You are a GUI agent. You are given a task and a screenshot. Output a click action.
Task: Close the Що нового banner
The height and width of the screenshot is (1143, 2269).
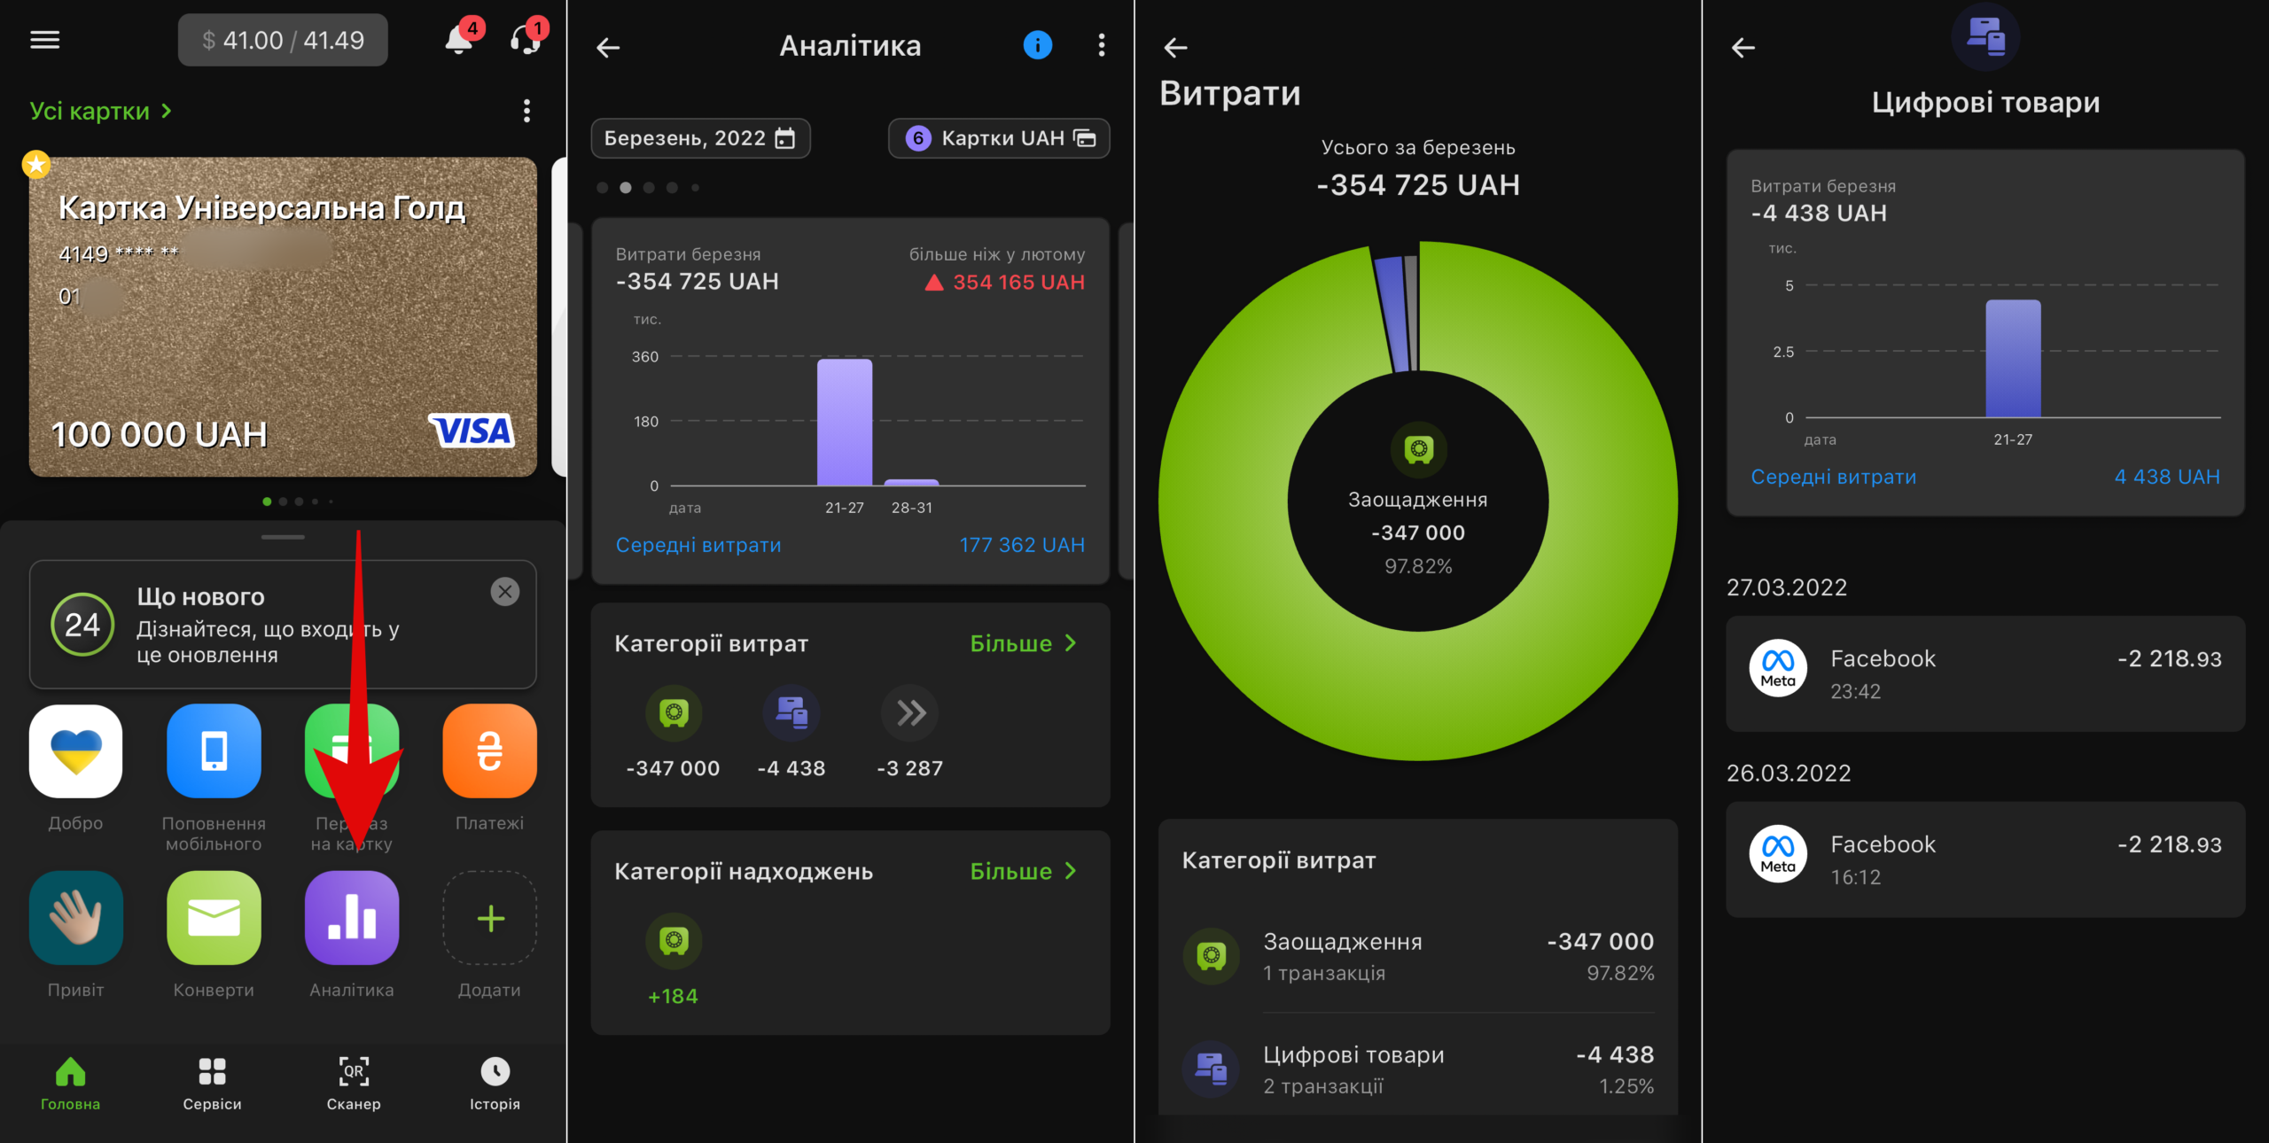(x=505, y=592)
